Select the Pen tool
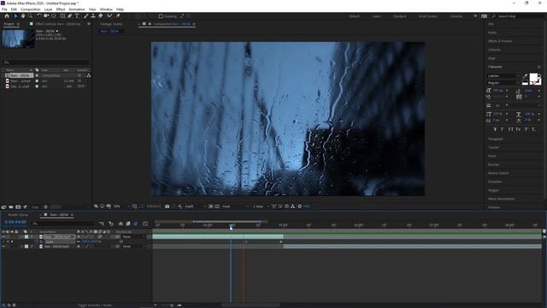Image resolution: width=547 pixels, height=308 pixels. coord(70,16)
